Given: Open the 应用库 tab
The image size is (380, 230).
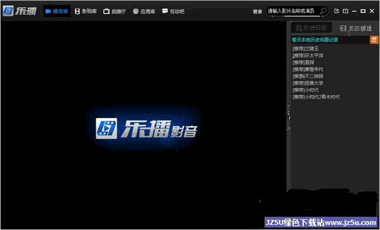Looking at the screenshot, I should point(144,11).
